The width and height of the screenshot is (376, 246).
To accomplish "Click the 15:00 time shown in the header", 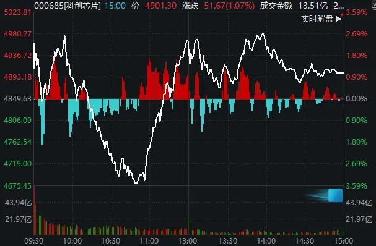I will (115, 6).
